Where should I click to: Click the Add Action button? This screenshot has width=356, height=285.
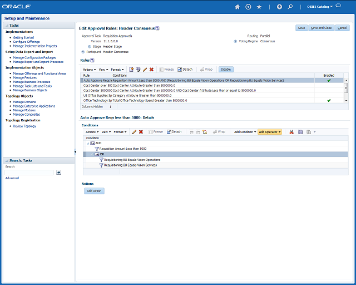[94, 191]
